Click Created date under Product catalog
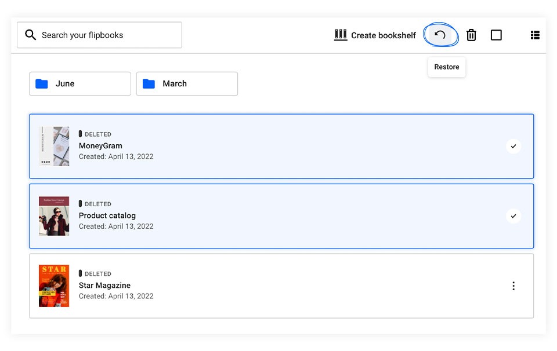 (116, 226)
